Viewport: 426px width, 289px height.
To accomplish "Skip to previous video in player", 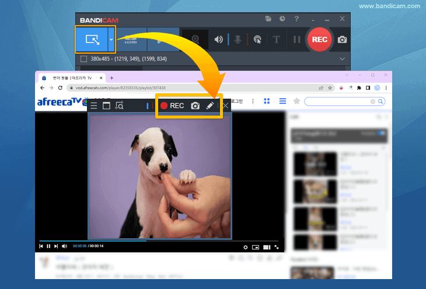I will [x=41, y=246].
